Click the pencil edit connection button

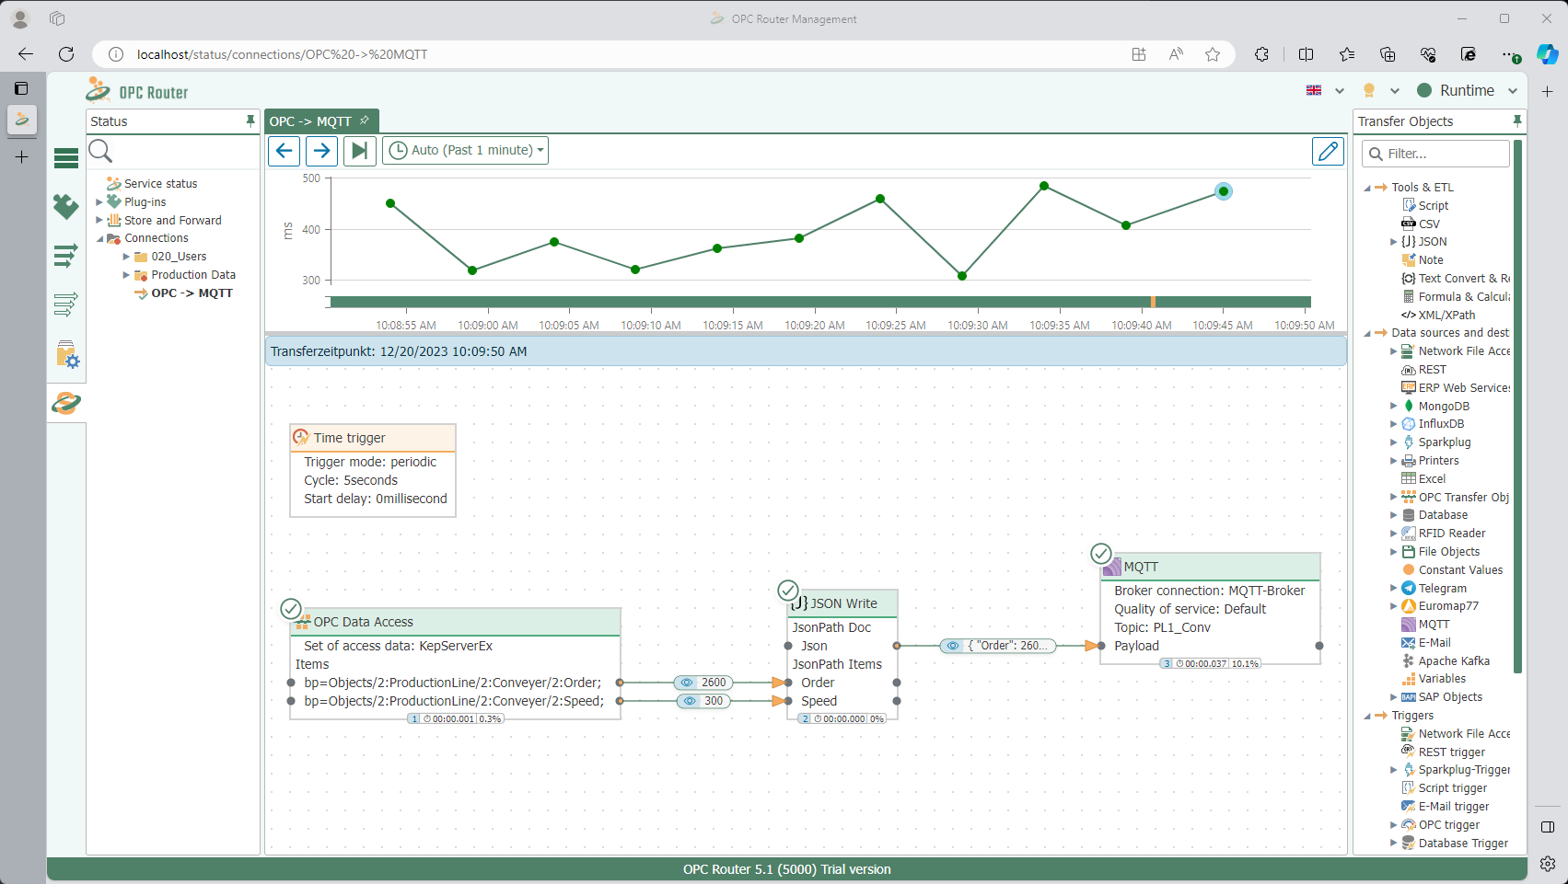click(x=1328, y=151)
